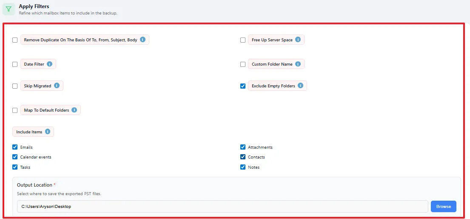
Task: Uncheck the Tasks checkbox
Action: [x=15, y=167]
